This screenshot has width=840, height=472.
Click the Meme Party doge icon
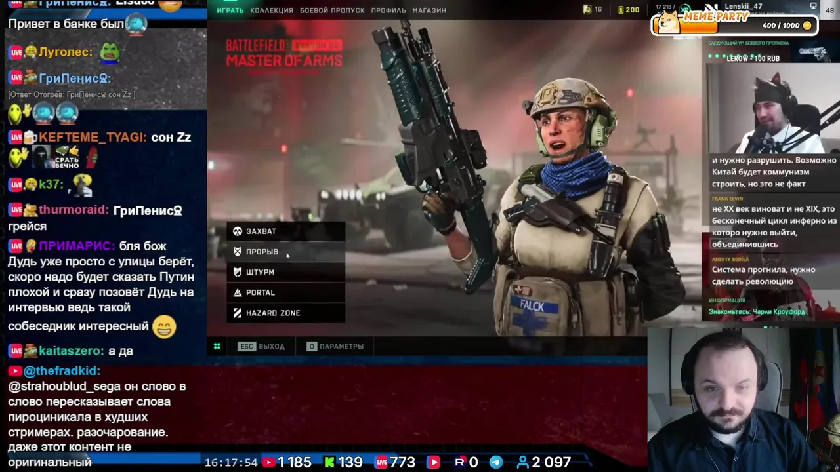coord(669,22)
